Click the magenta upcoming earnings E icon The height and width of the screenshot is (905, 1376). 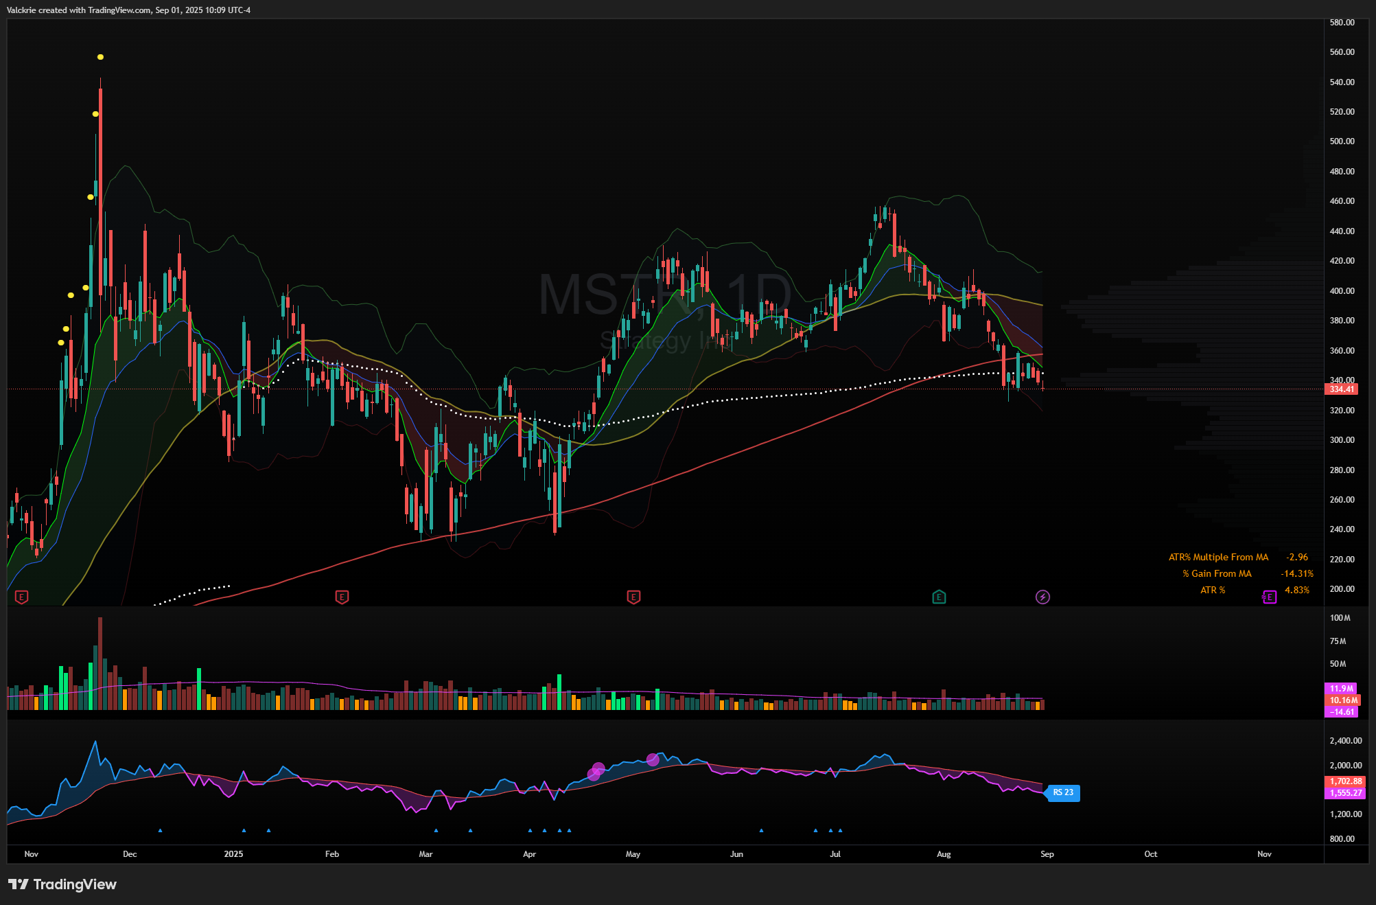[1270, 597]
